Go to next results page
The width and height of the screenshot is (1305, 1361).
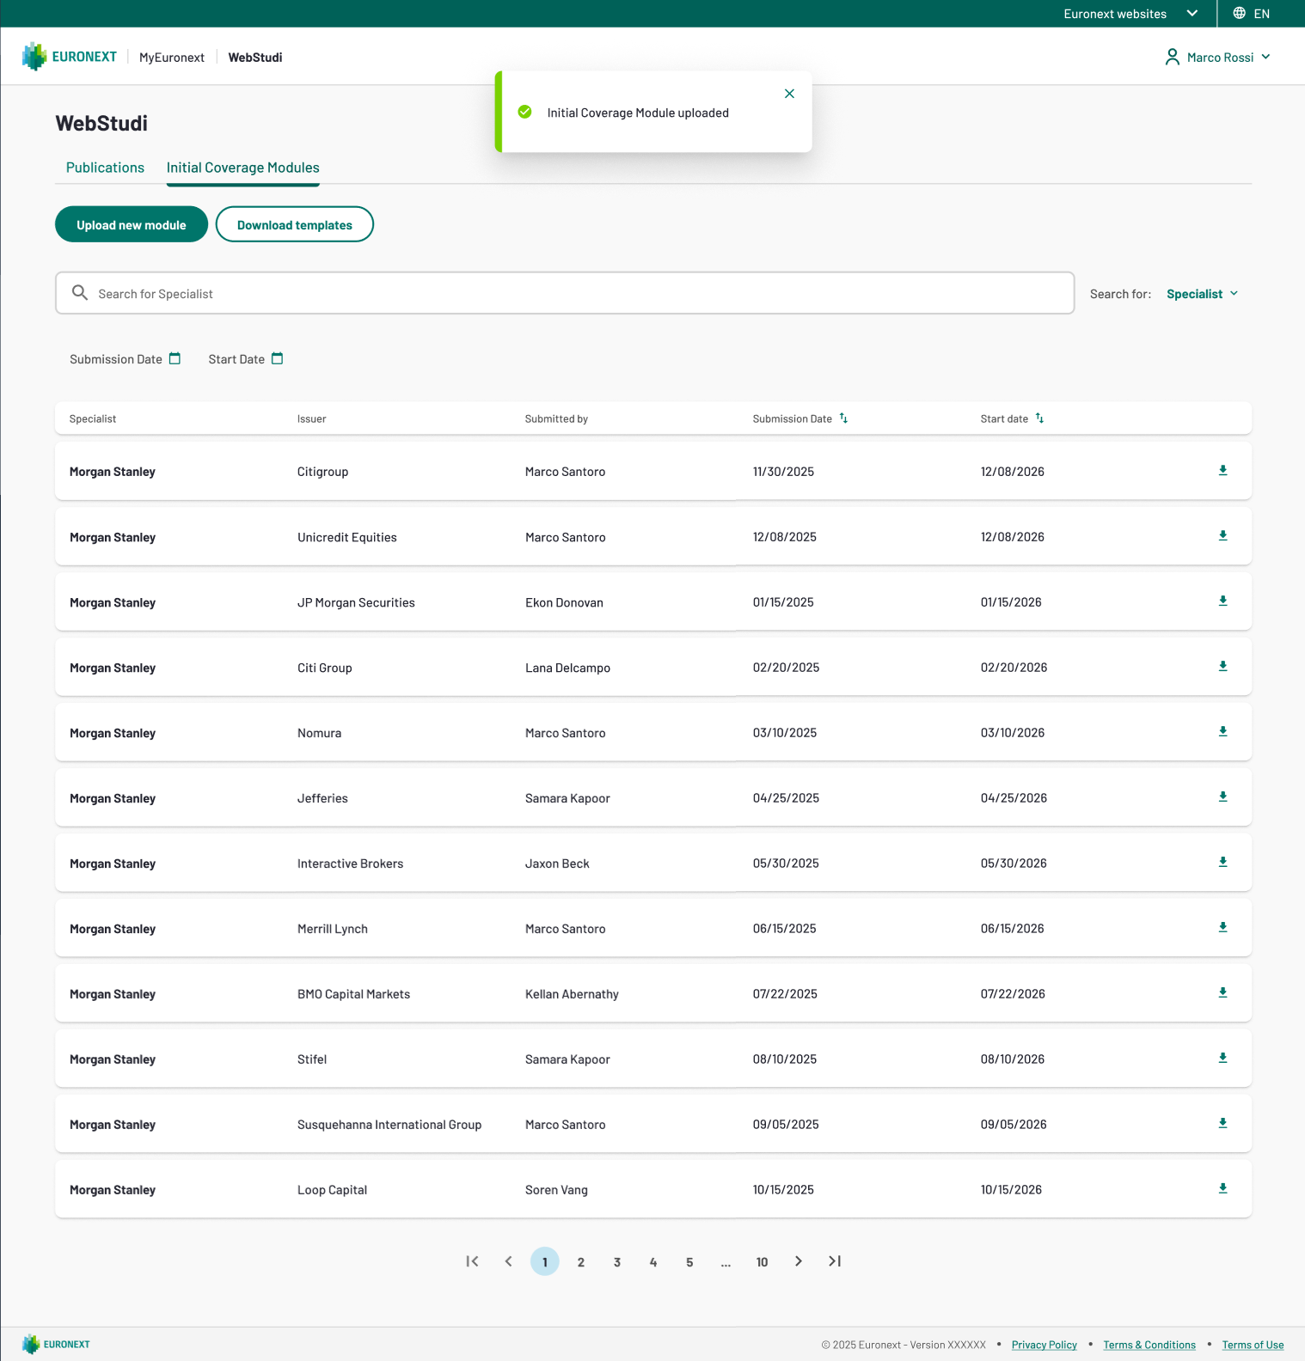click(x=799, y=1261)
